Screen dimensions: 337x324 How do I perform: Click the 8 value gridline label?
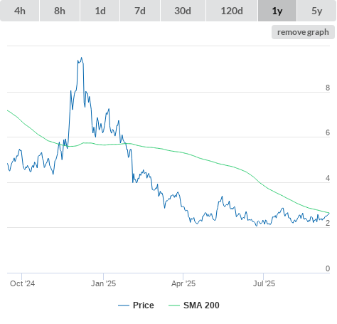pyautogui.click(x=328, y=88)
